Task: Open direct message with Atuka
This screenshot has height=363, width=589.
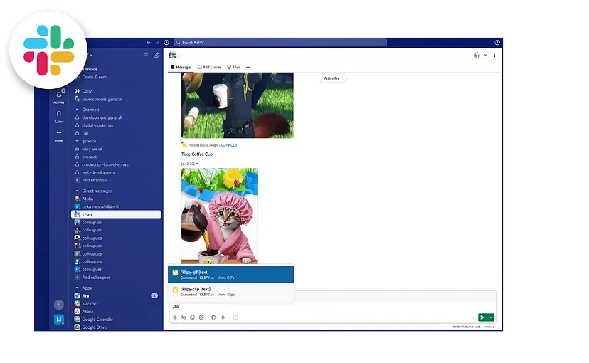Action: [87, 199]
